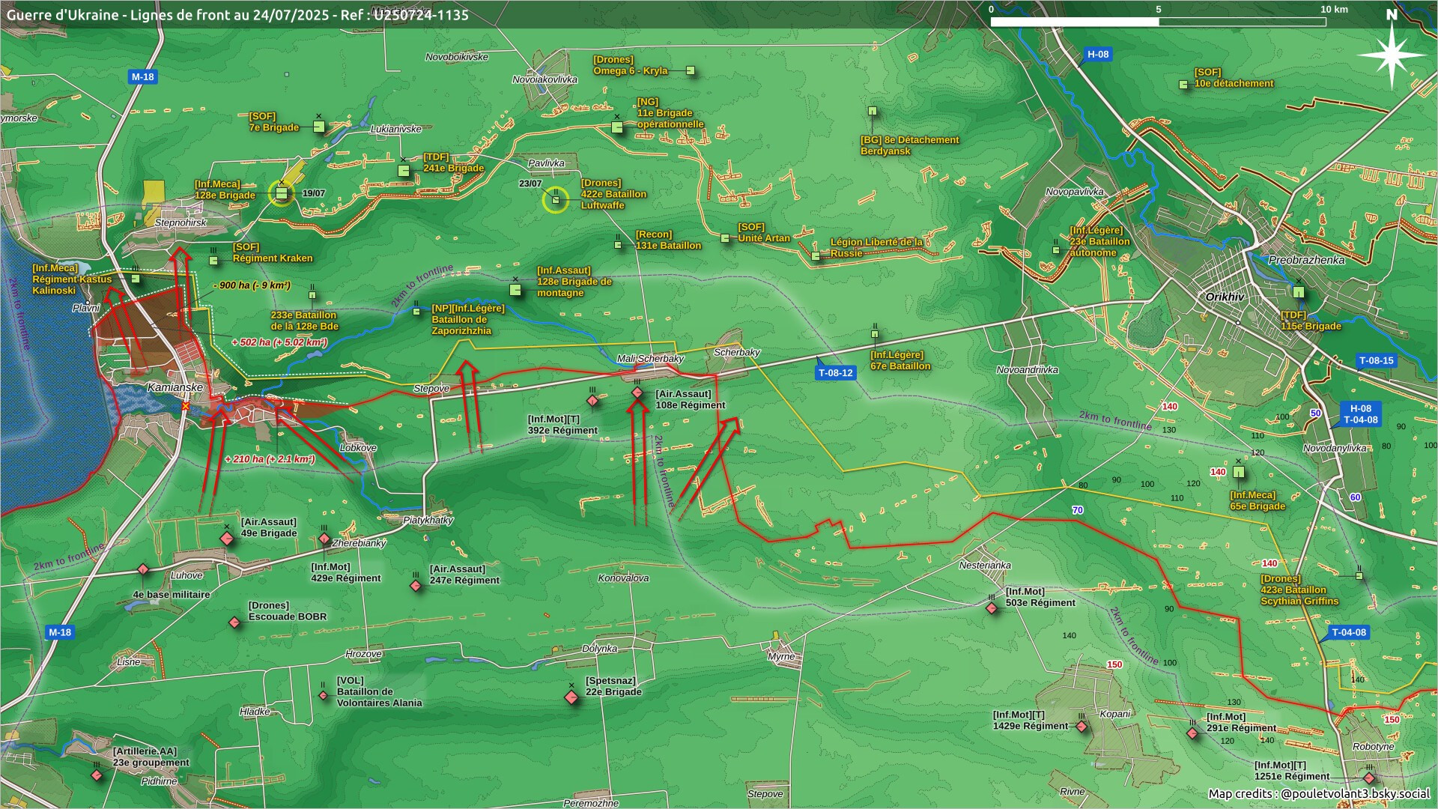Screen dimensions: 1438x809
Task: Click the 115e Brigade TDF marker
Action: pyautogui.click(x=1299, y=292)
